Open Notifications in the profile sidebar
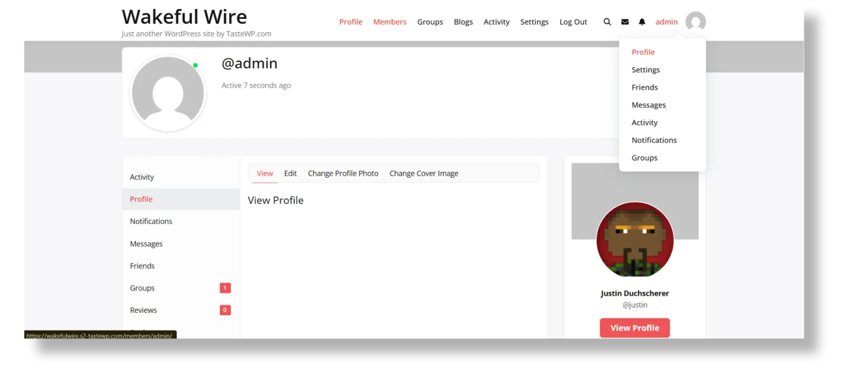The image size is (855, 369). pyautogui.click(x=181, y=221)
